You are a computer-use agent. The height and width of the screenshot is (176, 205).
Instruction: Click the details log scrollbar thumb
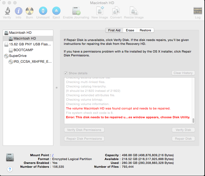(x=193, y=120)
